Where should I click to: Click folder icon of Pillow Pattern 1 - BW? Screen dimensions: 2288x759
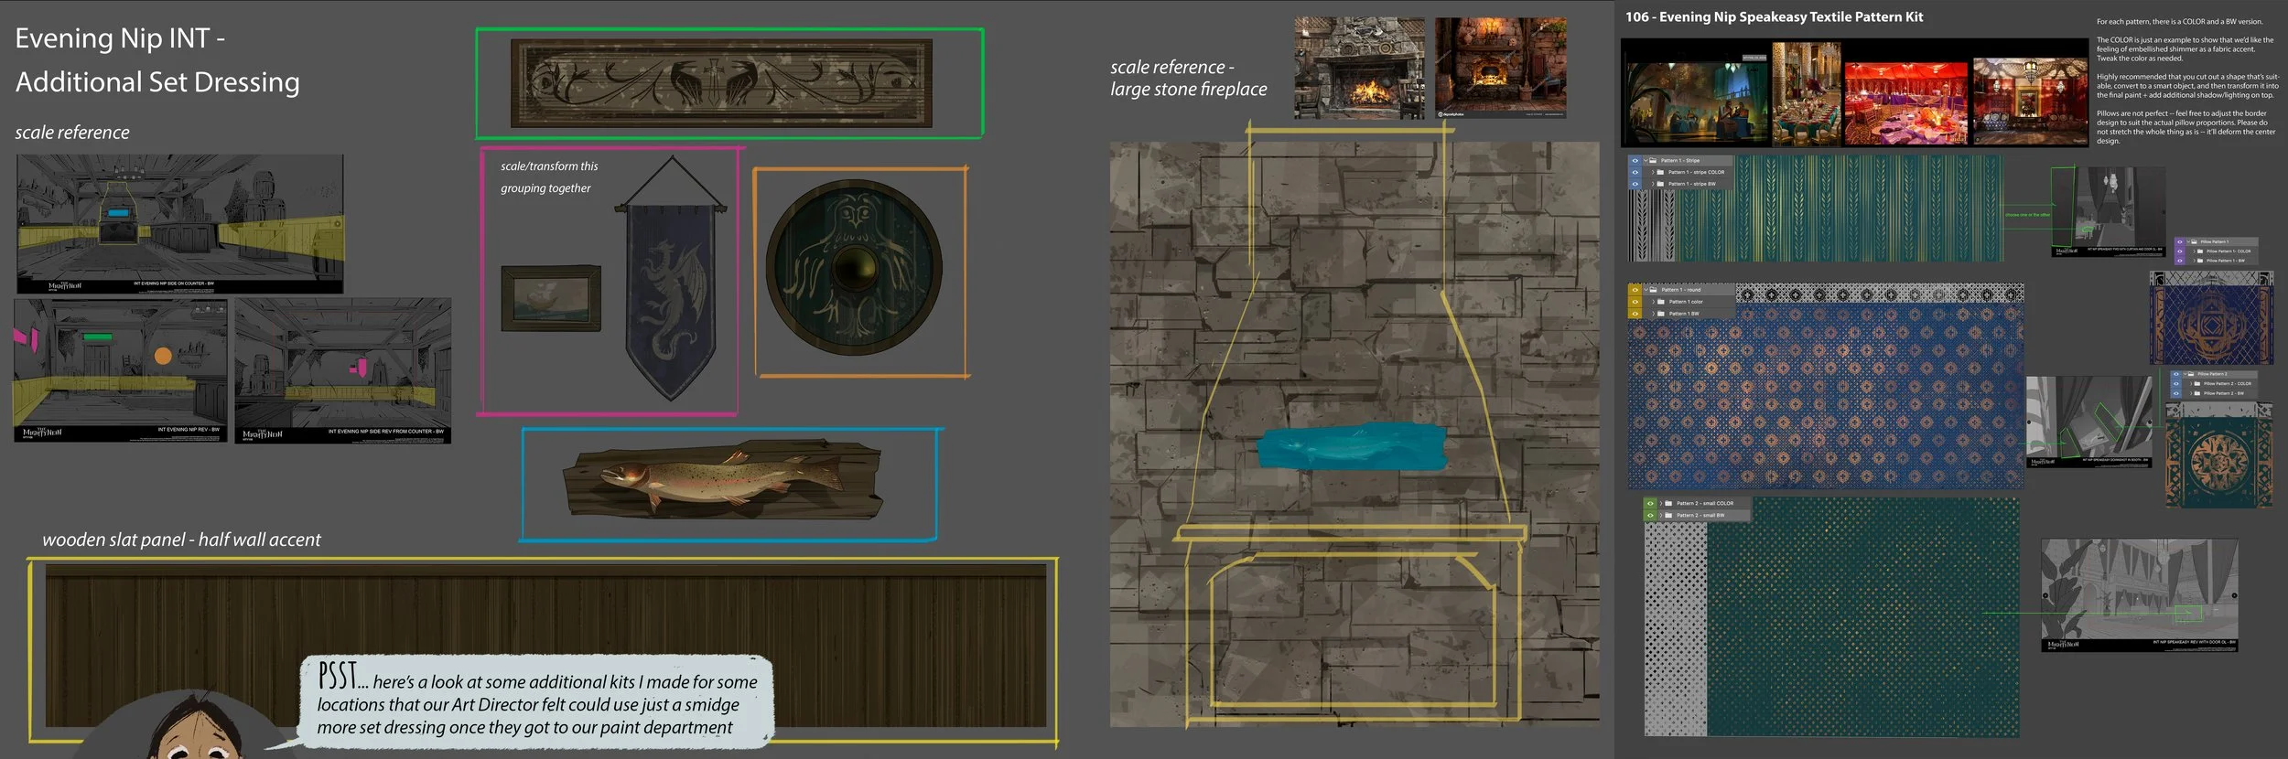pyautogui.click(x=2200, y=261)
